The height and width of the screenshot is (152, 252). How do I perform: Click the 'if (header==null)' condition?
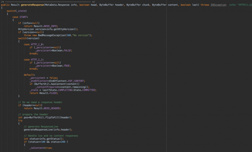click(30, 105)
